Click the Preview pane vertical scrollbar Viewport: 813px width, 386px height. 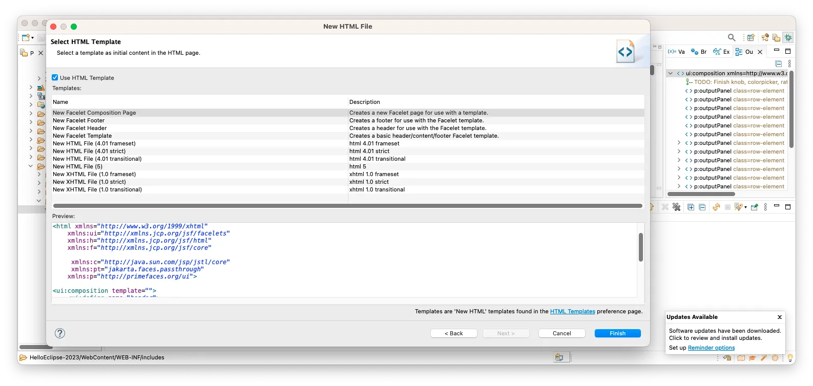[x=640, y=247]
